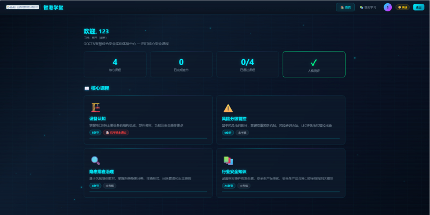Click the stacked books icon on 行业安全知识 card
This screenshot has width=430, height=215.
coord(228,161)
